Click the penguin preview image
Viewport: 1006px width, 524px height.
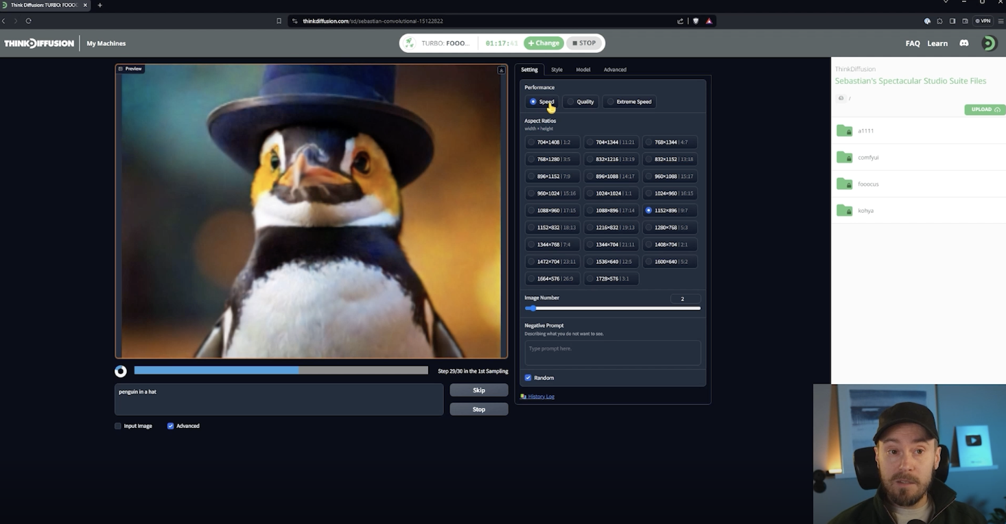(312, 211)
